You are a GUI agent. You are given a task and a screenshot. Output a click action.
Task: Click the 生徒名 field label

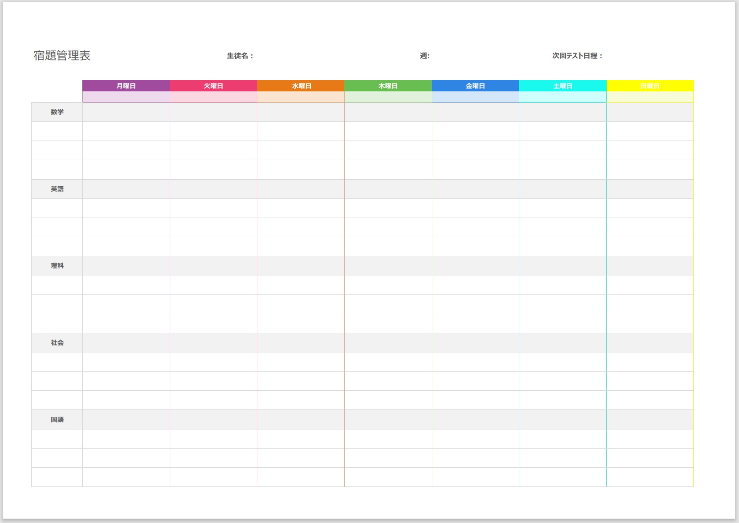[x=239, y=56]
